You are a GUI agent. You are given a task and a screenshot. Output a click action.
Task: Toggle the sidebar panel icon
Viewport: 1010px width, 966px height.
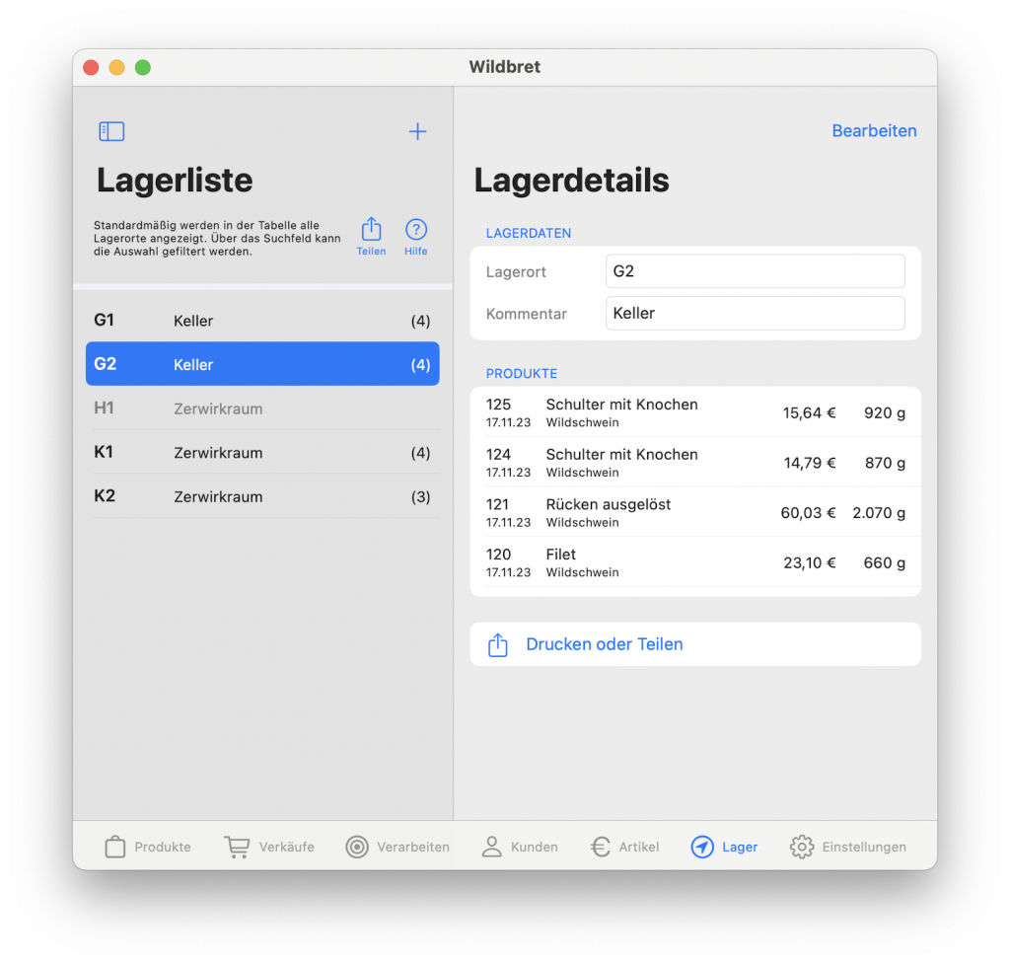coord(111,131)
